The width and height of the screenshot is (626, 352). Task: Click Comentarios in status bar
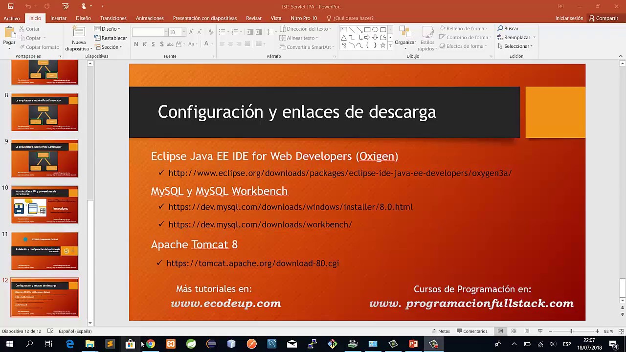(x=471, y=331)
